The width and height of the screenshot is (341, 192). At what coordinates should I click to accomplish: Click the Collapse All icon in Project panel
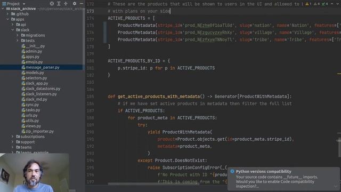[66, 4]
